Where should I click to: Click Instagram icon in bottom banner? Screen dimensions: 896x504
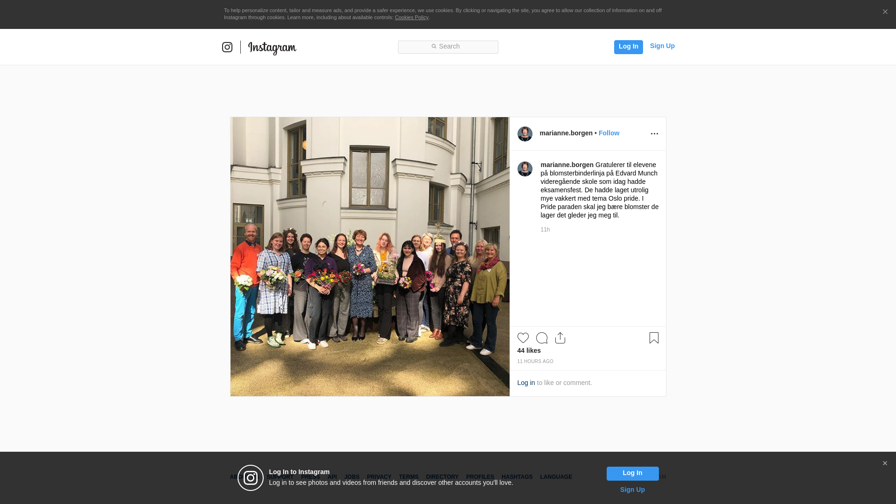click(x=251, y=478)
